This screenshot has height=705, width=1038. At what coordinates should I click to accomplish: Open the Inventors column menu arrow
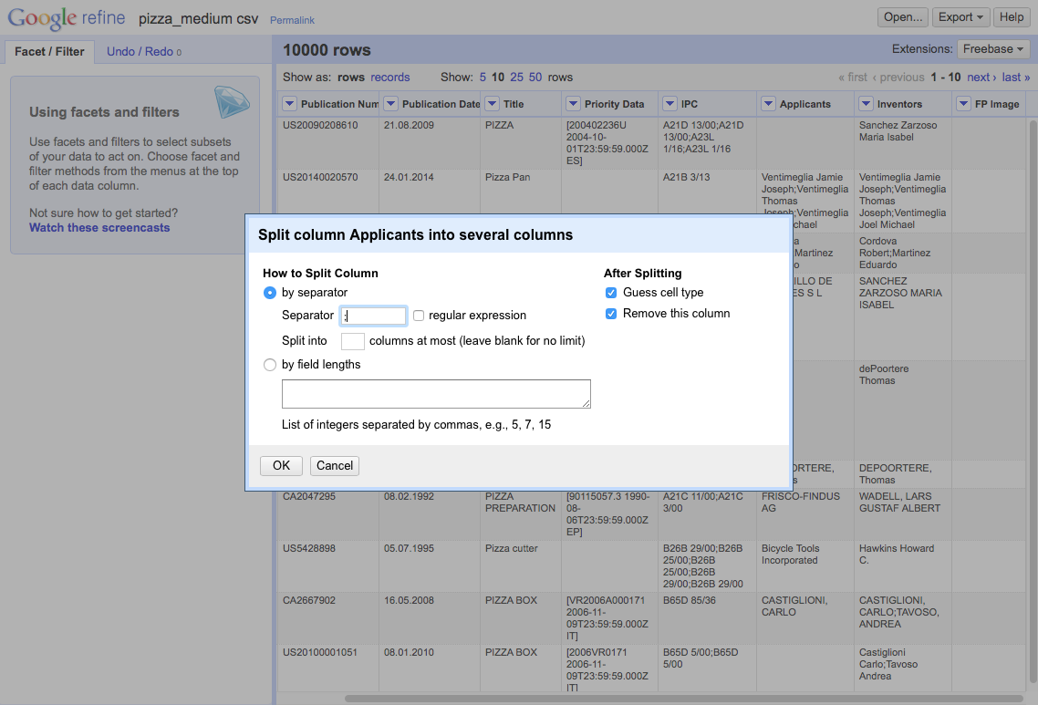click(866, 104)
